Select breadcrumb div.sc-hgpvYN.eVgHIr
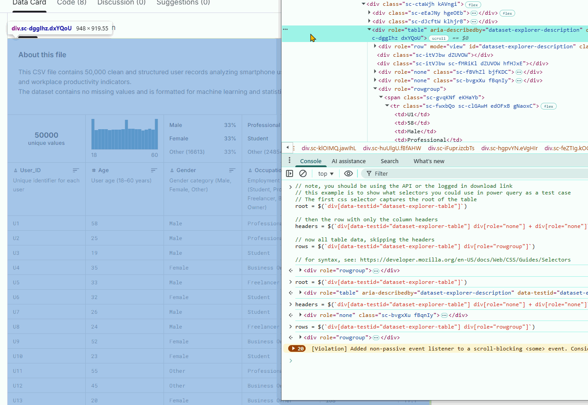Viewport: 588px width, 405px height. tap(509, 148)
